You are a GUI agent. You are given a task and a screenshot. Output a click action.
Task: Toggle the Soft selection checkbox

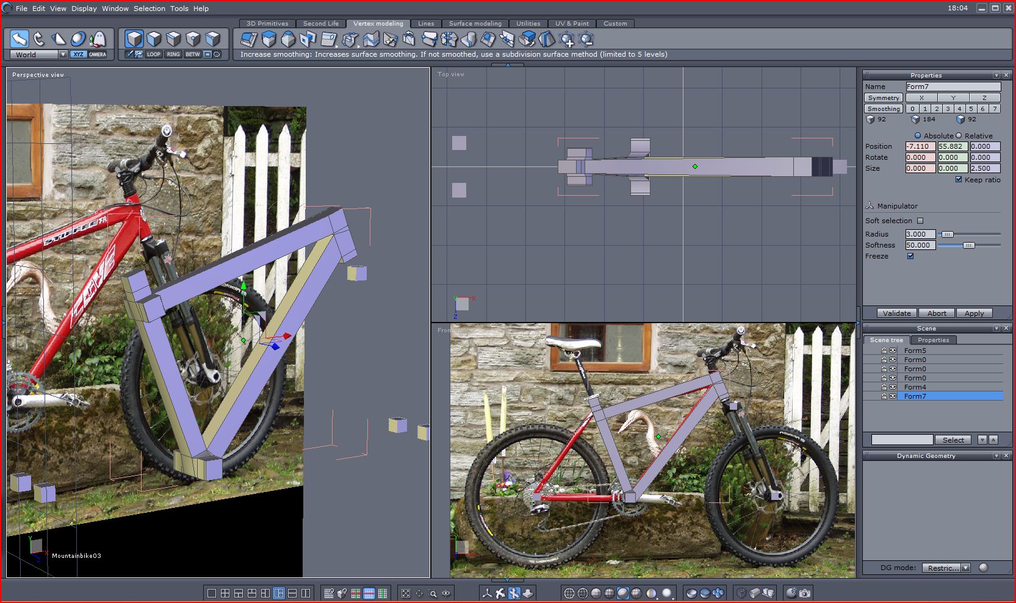click(920, 221)
